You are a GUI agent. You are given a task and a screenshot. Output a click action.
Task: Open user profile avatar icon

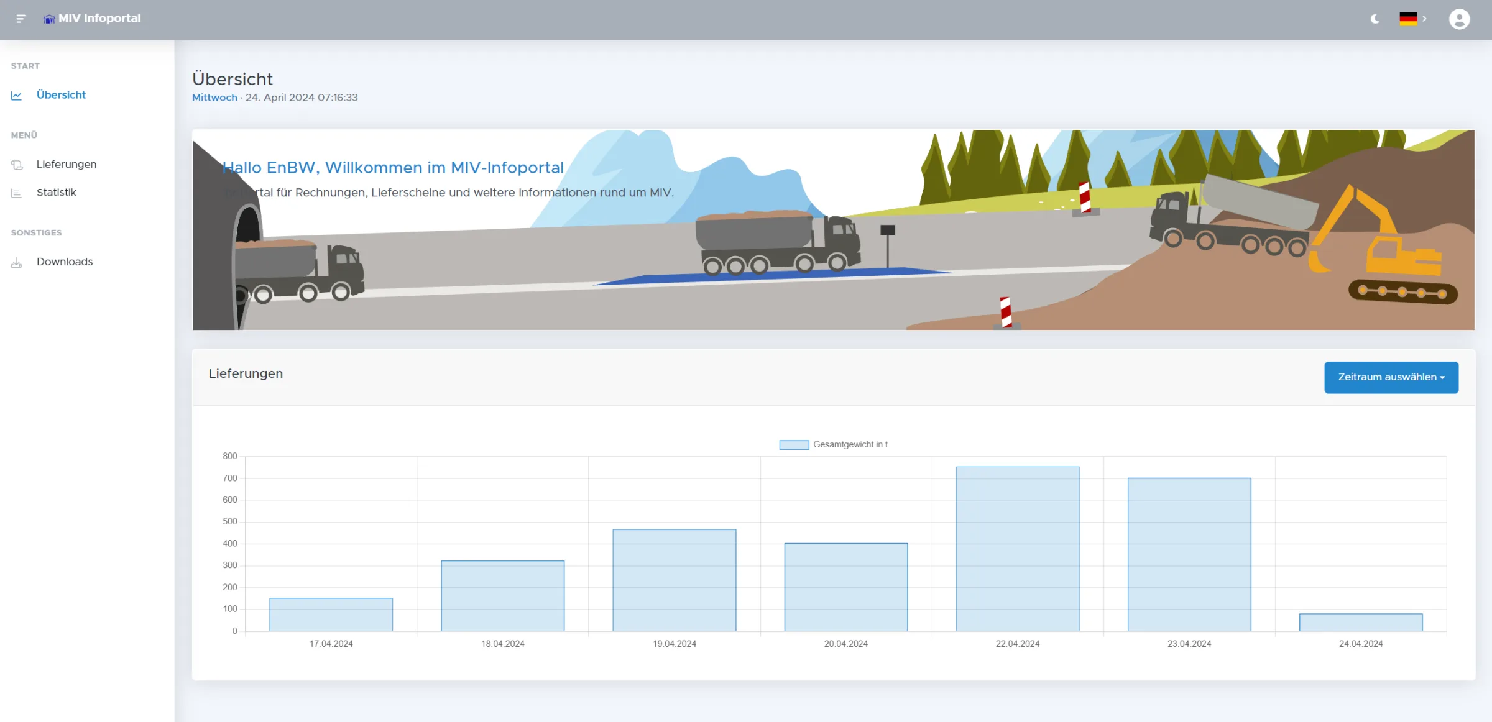tap(1459, 19)
